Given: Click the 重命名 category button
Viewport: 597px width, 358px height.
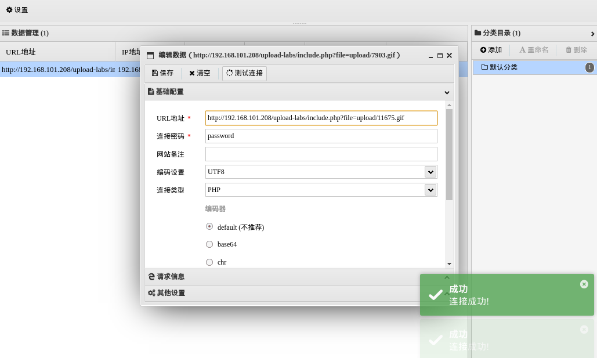Looking at the screenshot, I should [534, 50].
